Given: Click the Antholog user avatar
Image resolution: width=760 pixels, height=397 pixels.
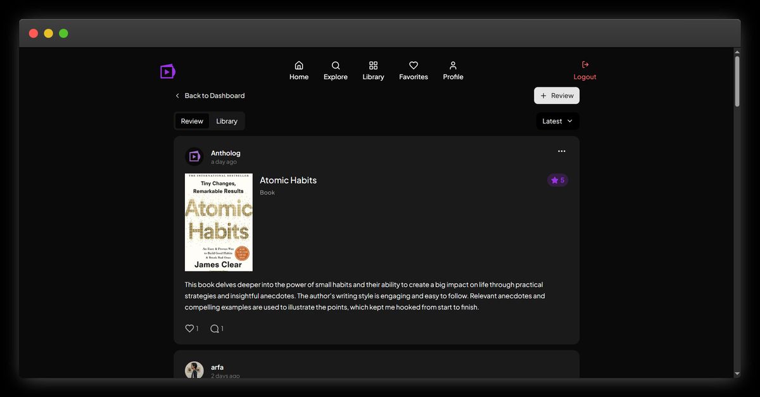Looking at the screenshot, I should pyautogui.click(x=194, y=156).
